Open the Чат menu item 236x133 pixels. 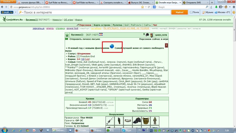tap(155, 25)
